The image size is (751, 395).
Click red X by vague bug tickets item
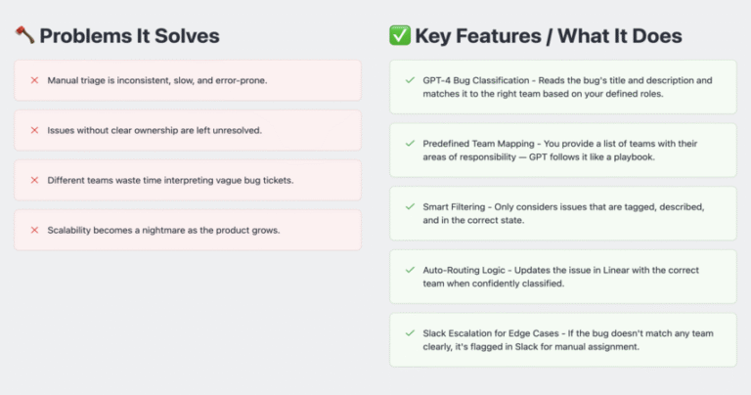click(x=34, y=180)
